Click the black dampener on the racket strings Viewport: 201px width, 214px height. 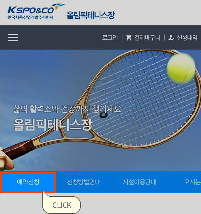103,115
